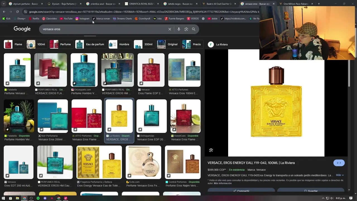Open the Fuente Bangers bookmark
The width and height of the screenshot is (357, 201).
click(174, 19)
